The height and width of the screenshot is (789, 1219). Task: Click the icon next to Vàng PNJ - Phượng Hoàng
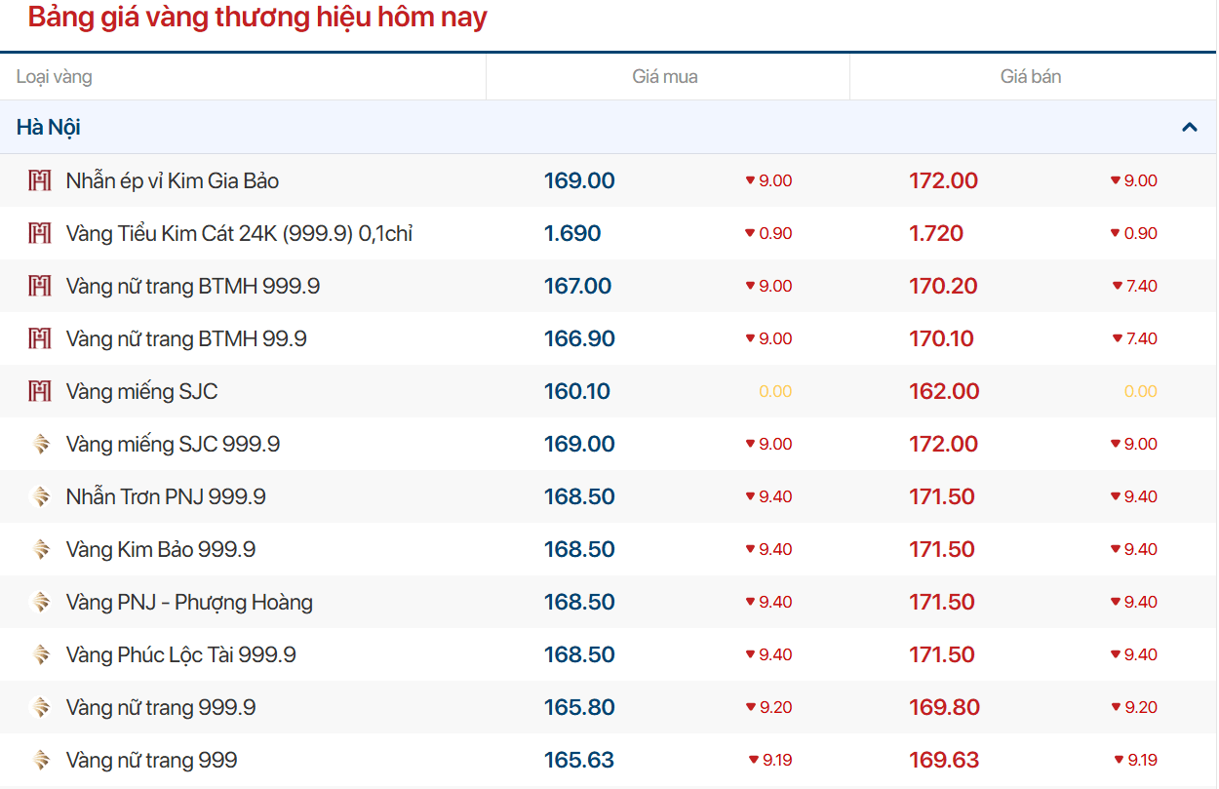(x=40, y=602)
